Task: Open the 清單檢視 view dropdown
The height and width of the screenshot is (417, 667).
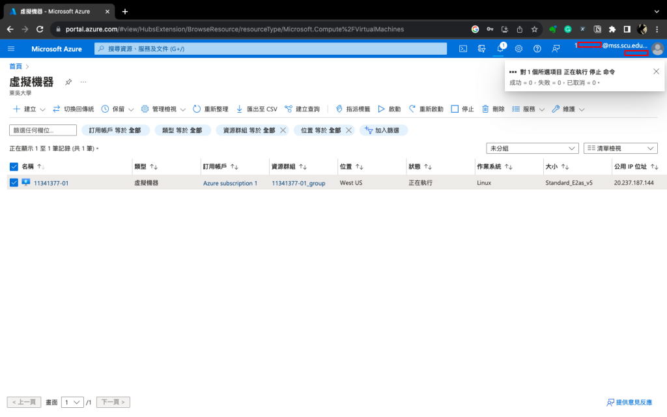Action: point(620,148)
